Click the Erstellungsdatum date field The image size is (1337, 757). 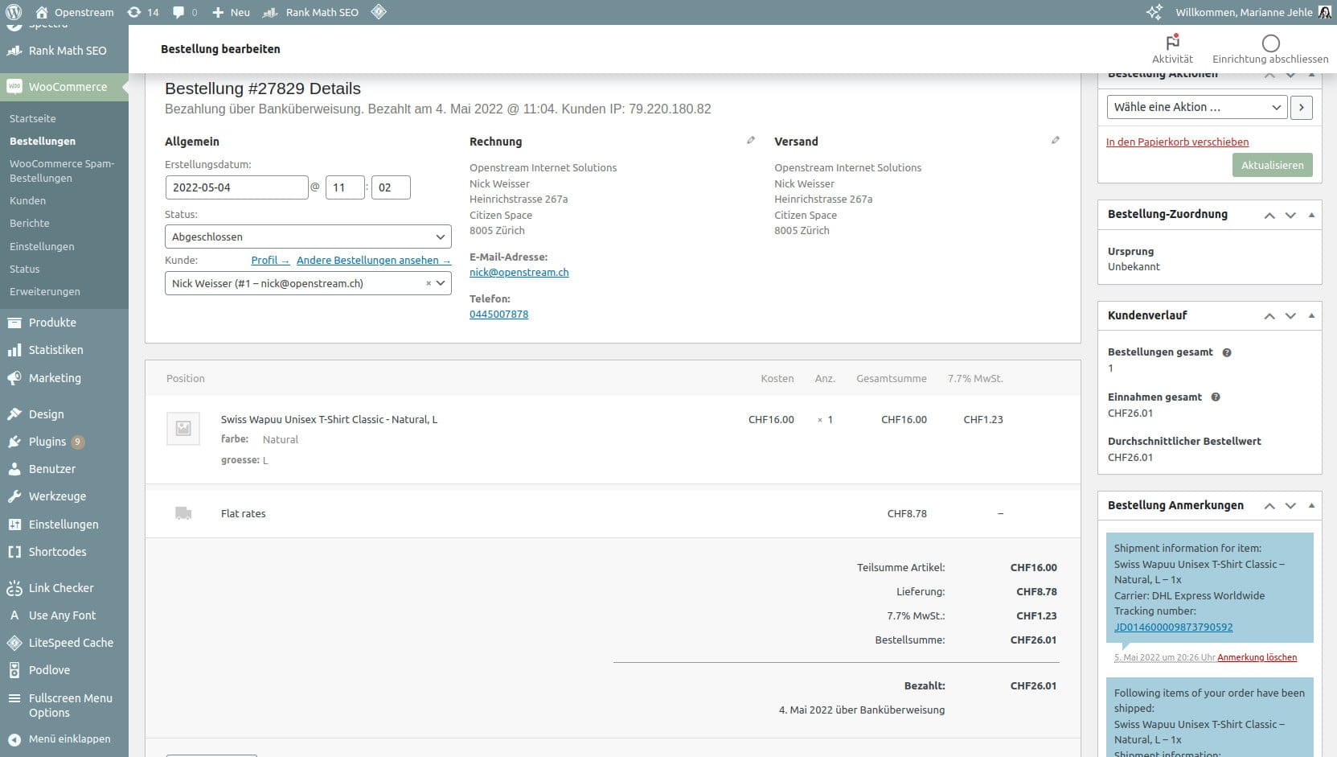[236, 187]
